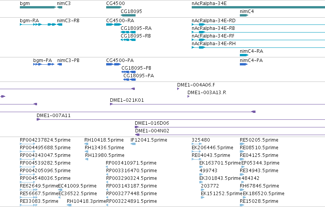Click the RP004548036.5prime EST label
325x207 pixels.
(45, 178)
